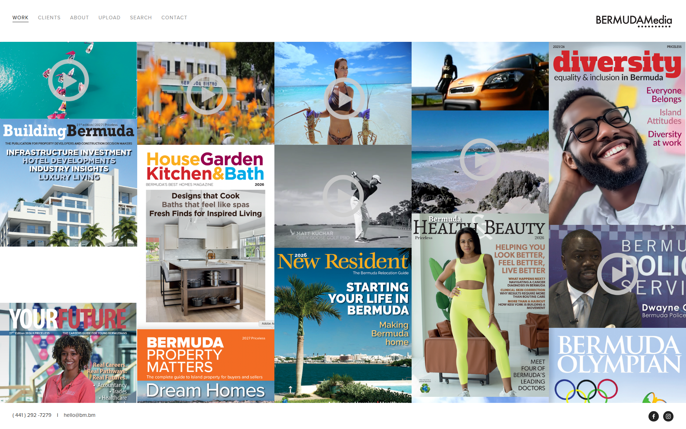Open the CLIENTS page

point(49,18)
